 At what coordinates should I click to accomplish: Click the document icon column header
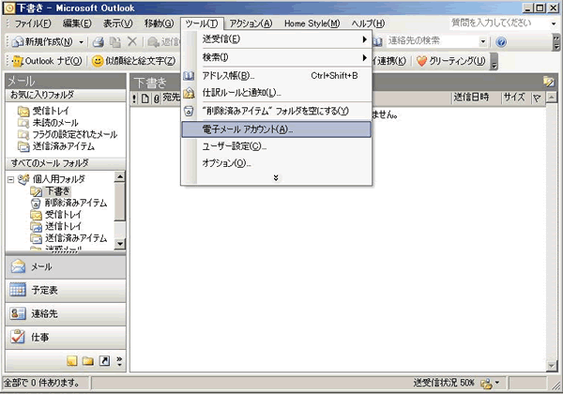click(x=145, y=98)
